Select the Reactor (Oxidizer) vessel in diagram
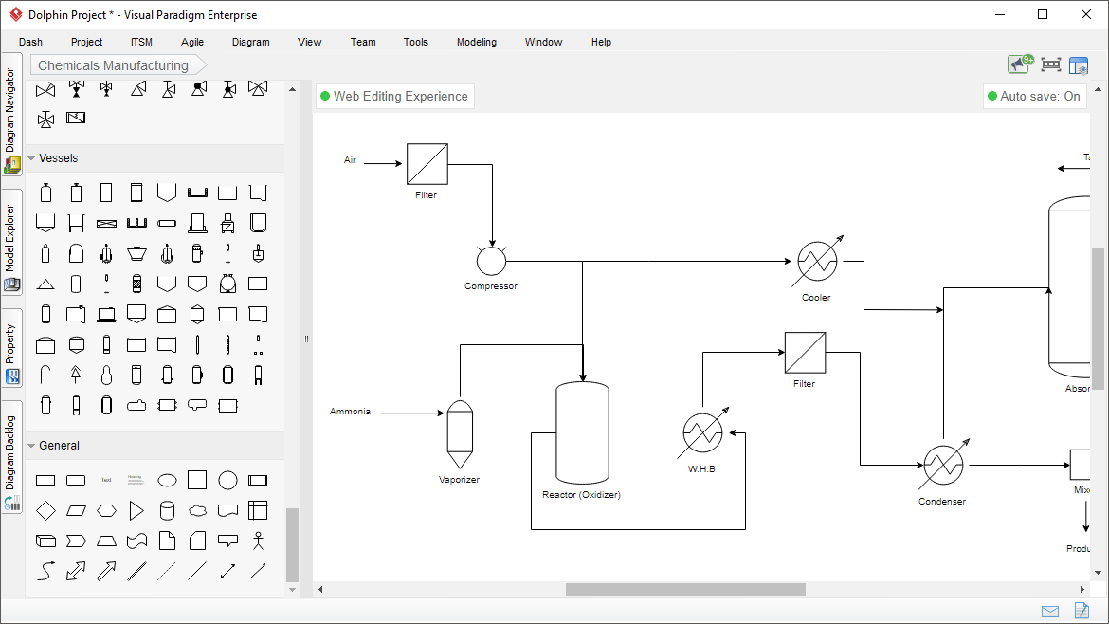Screen dimensions: 1109x624 coord(582,433)
